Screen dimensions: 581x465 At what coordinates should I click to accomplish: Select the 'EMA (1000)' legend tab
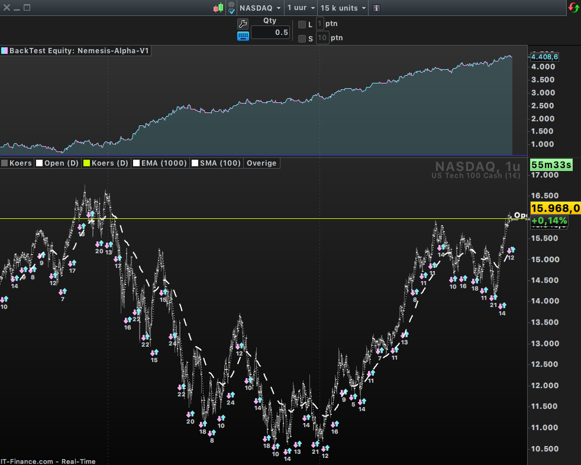pyautogui.click(x=160, y=163)
